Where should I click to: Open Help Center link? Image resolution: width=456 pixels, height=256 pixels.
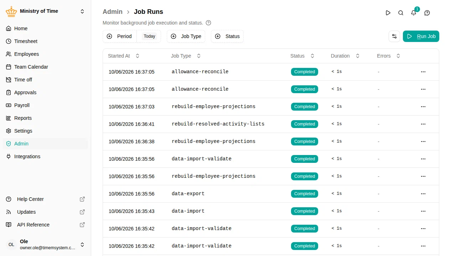[x=45, y=199]
